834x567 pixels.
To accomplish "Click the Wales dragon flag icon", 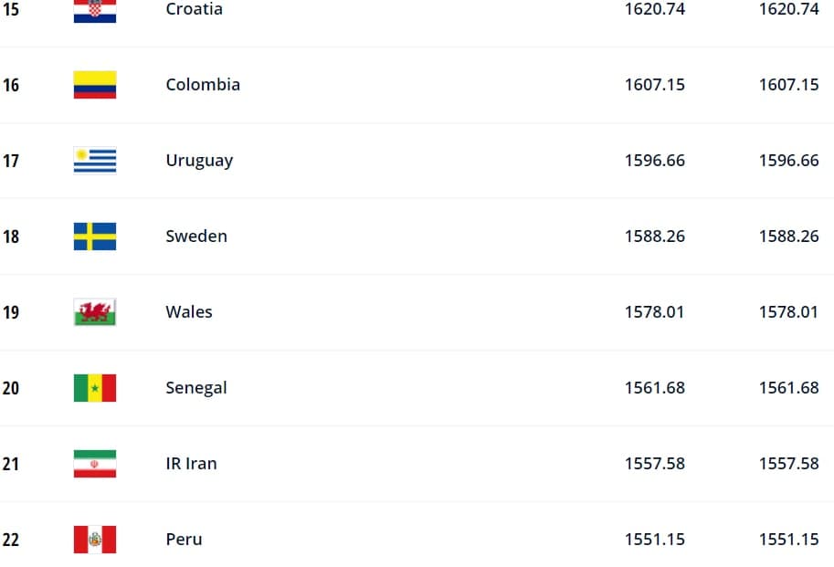I will pos(95,312).
